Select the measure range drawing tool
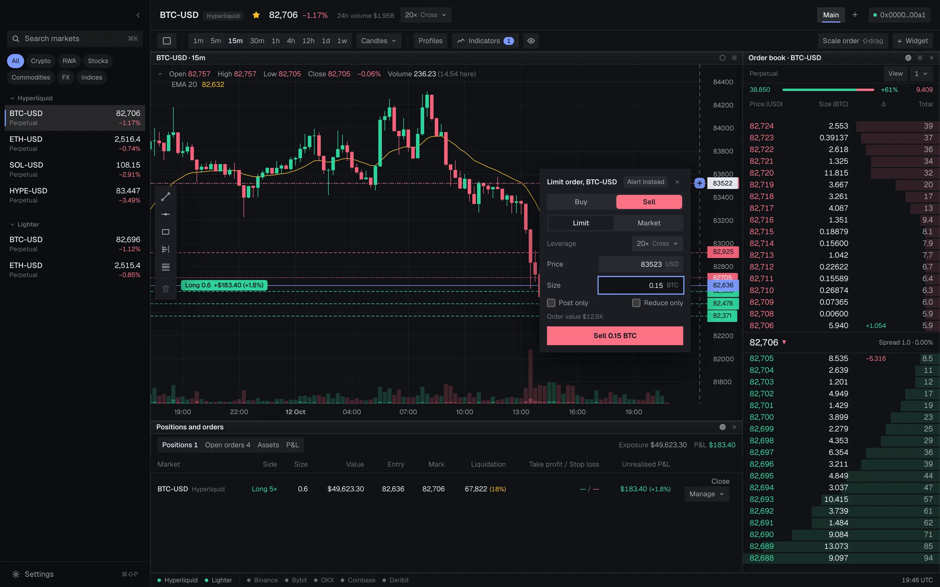This screenshot has height=587, width=940. click(x=166, y=249)
